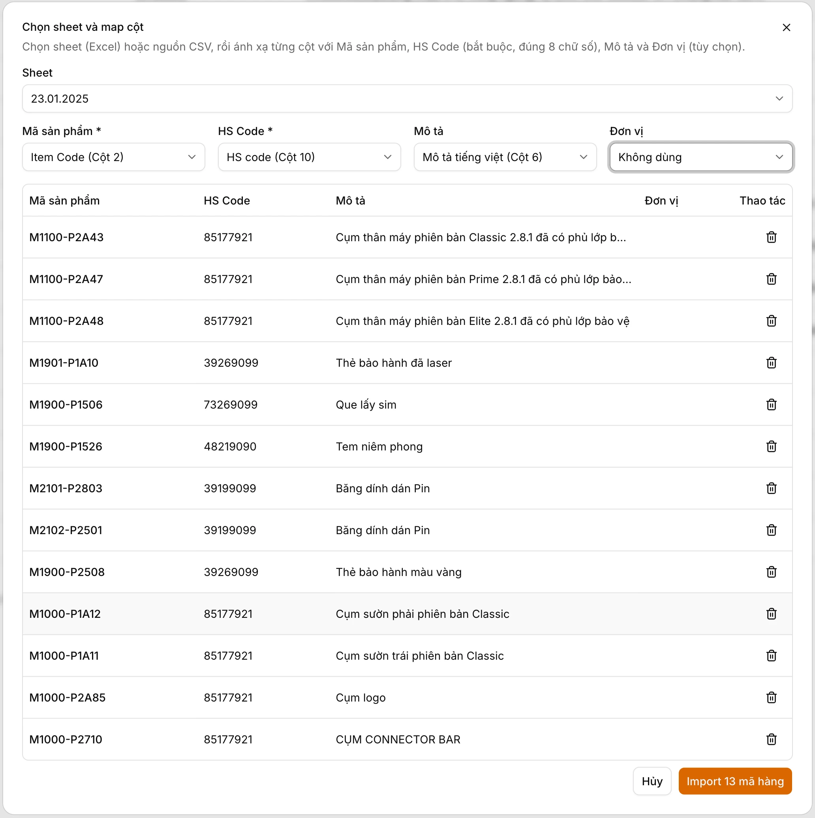
Task: Open the Đơn vị dropdown set to Không dùng
Action: [x=701, y=157]
